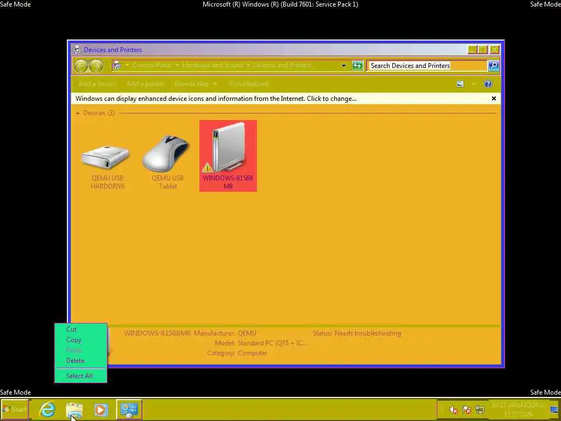
Task: Expand the root breadcrumb arrow after printer icon
Action: (127, 65)
